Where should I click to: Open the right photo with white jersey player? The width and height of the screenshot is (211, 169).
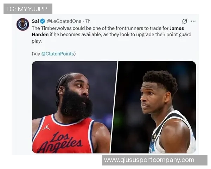click(153, 107)
